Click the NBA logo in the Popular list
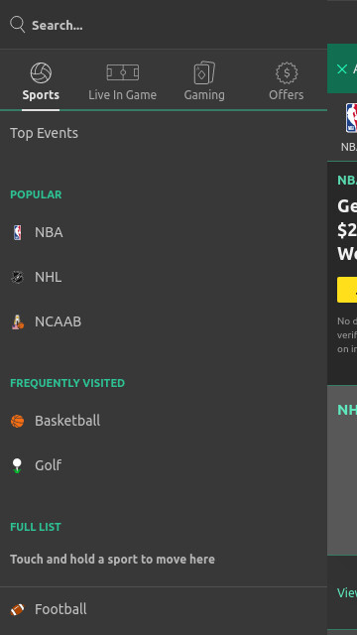Viewport: 357px width, 635px height. 18,232
